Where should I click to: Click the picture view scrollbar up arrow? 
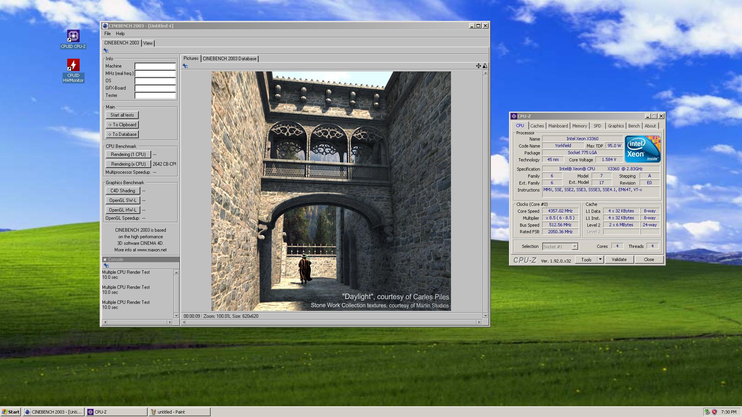point(485,73)
